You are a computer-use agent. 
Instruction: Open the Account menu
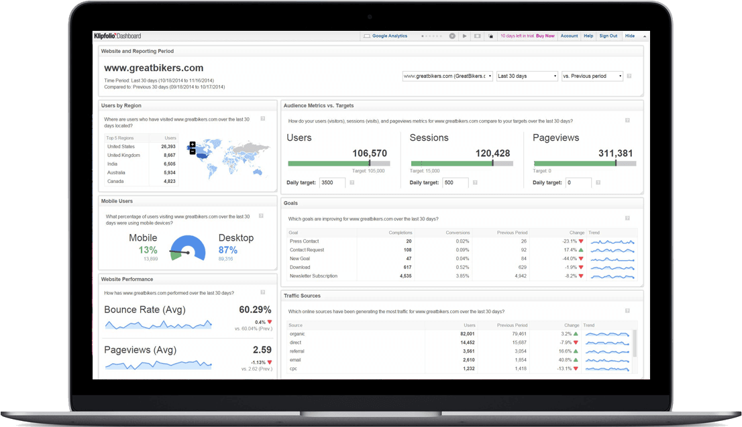569,36
